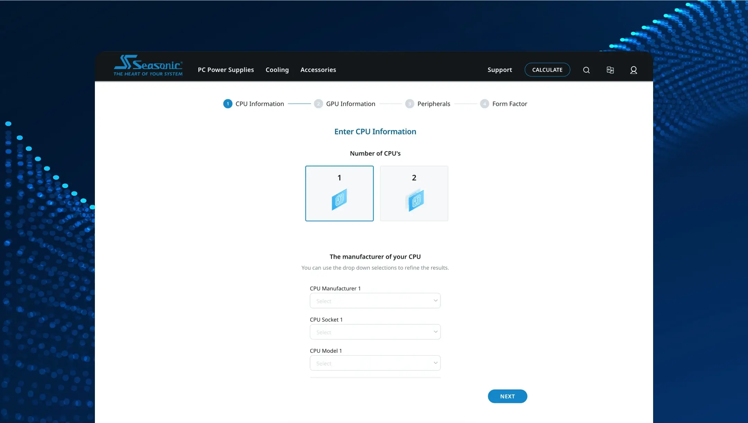Open the search icon in header
The image size is (748, 423).
point(586,70)
